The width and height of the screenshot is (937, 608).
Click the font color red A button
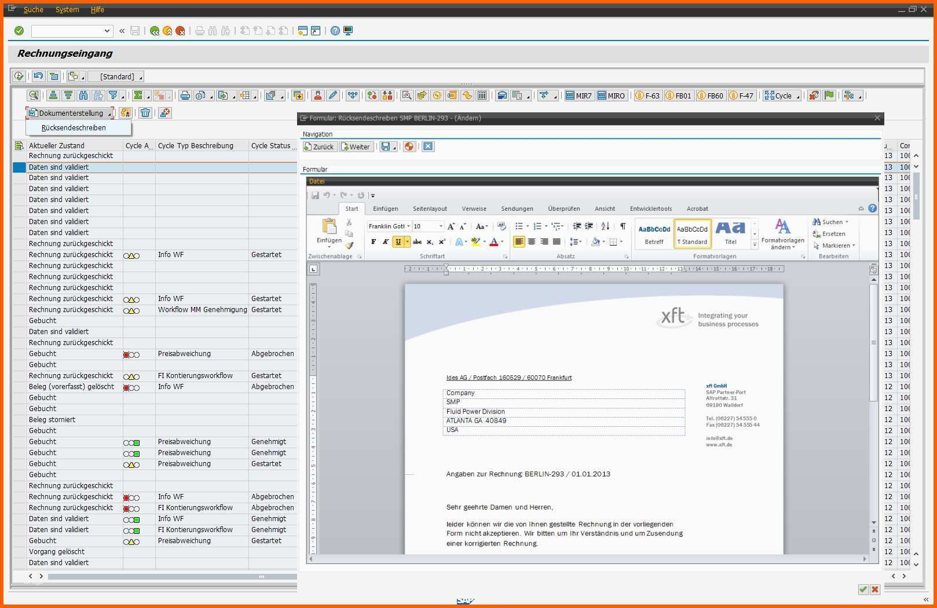point(494,242)
